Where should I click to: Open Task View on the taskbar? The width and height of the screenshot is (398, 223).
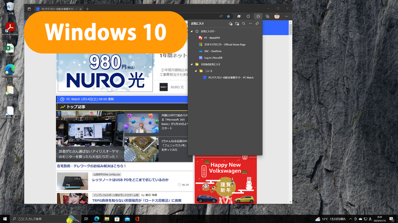tap(86, 219)
